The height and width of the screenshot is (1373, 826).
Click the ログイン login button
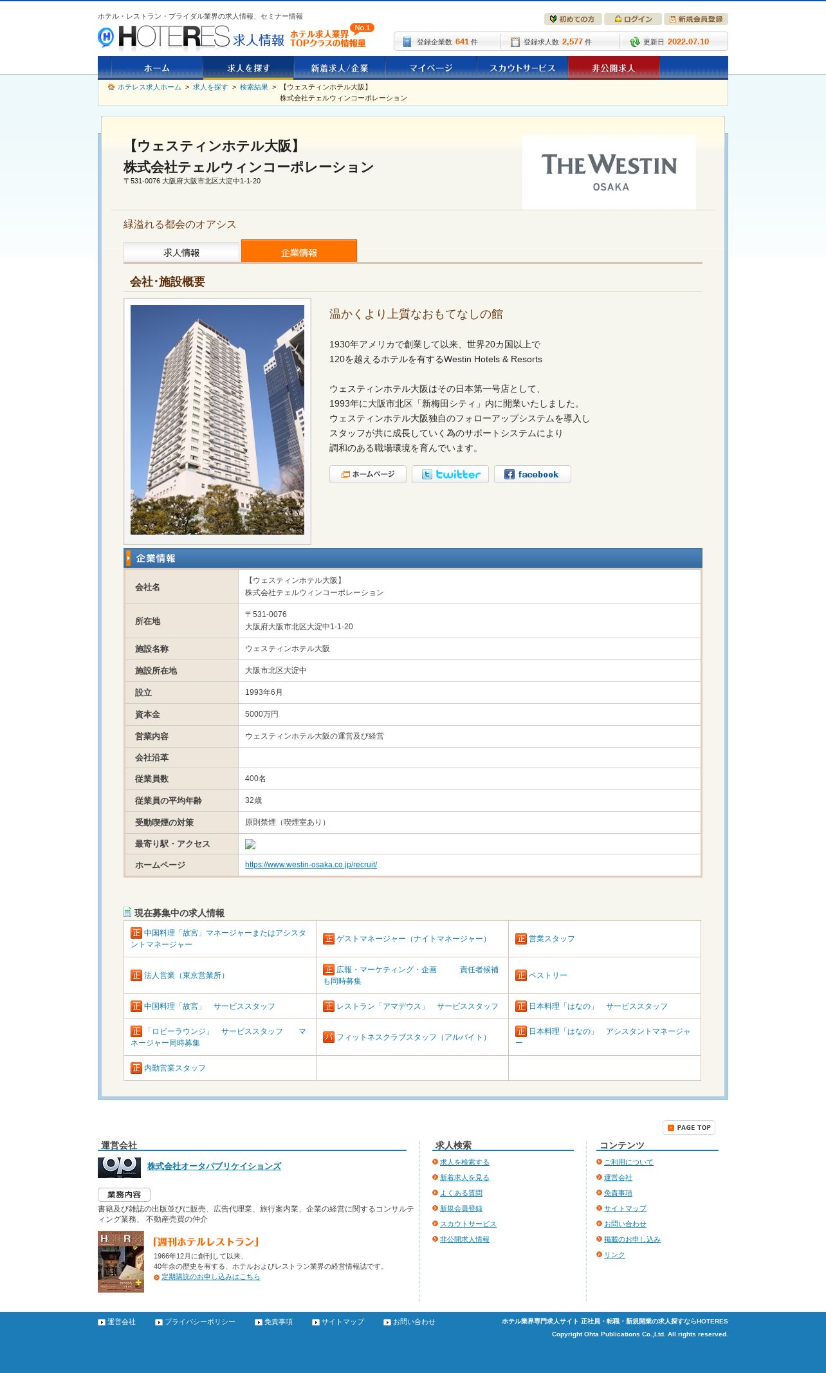[x=633, y=19]
